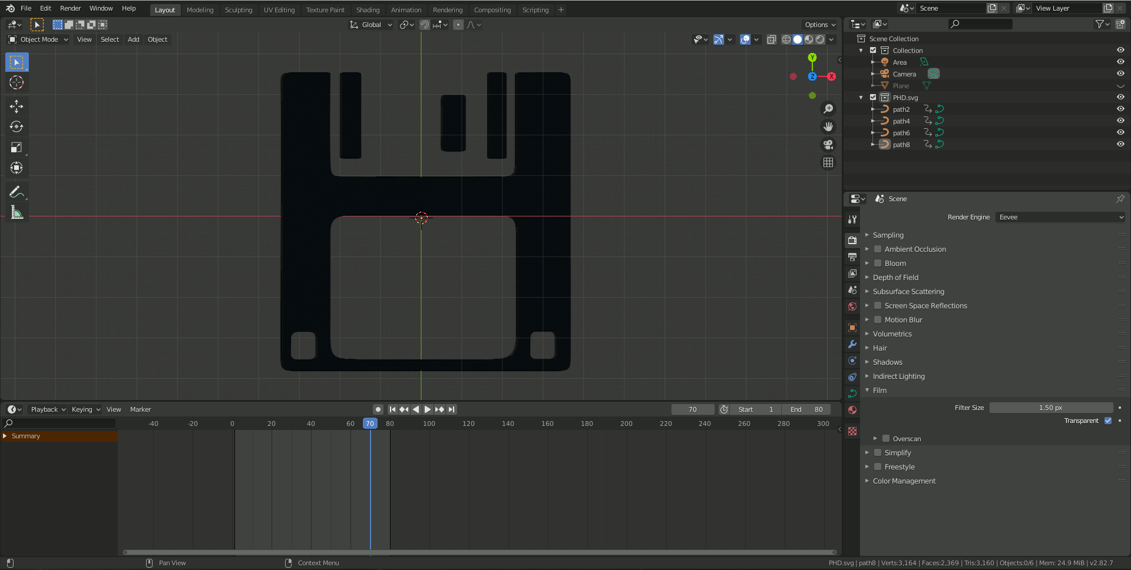
Task: Select the Scale tool
Action: [x=16, y=148]
